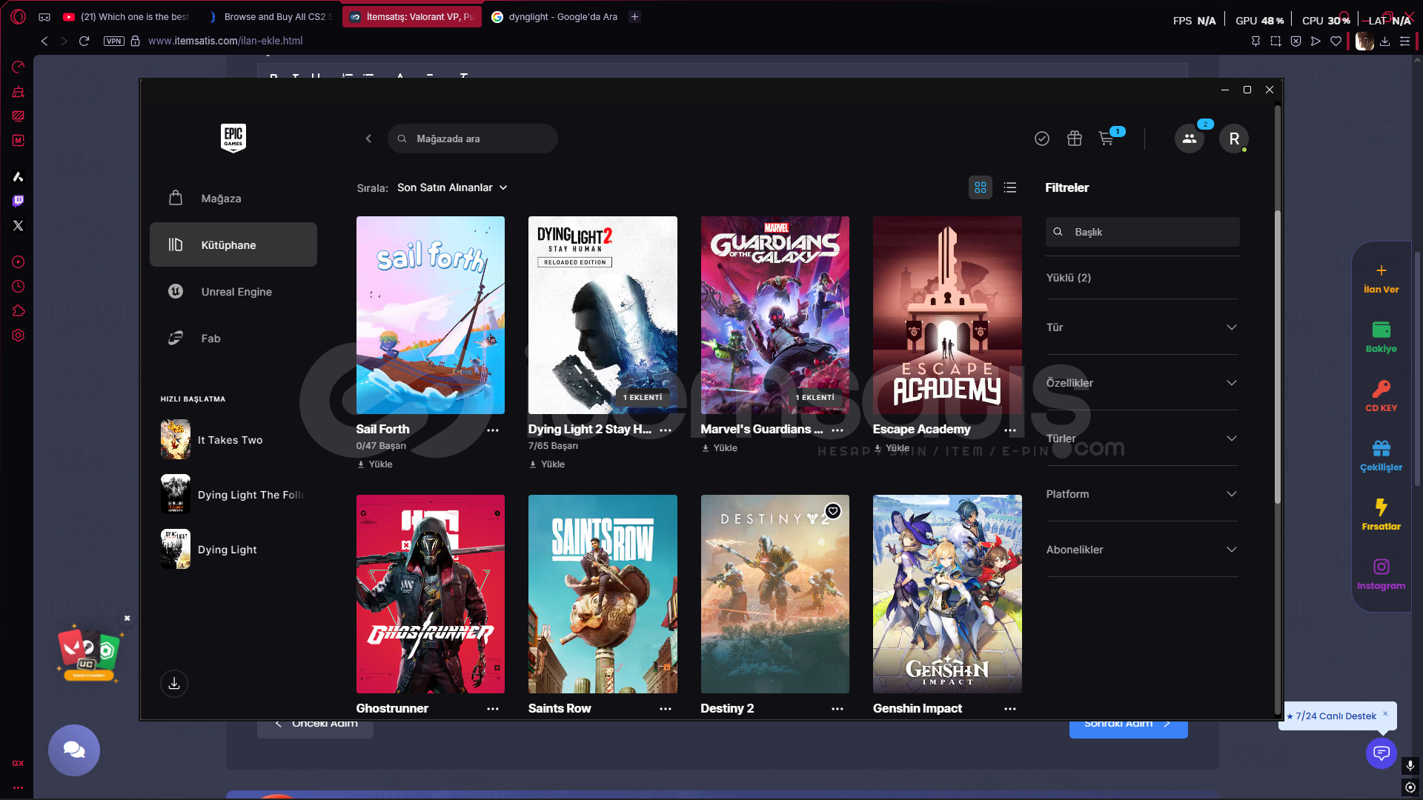The width and height of the screenshot is (1423, 800).
Task: Select Unreal Engine in the sidebar
Action: coord(236,292)
